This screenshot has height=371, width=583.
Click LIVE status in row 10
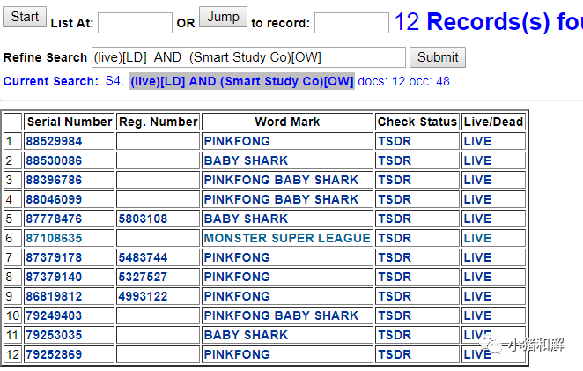pos(478,315)
